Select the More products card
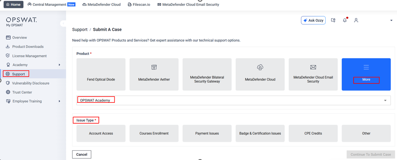 point(366,75)
